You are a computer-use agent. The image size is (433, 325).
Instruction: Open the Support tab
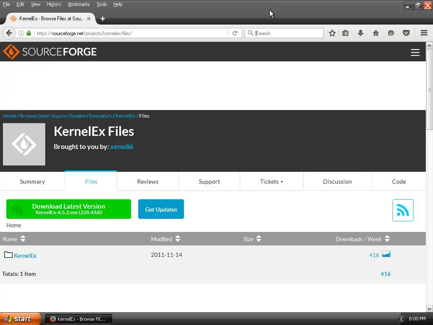pos(209,182)
